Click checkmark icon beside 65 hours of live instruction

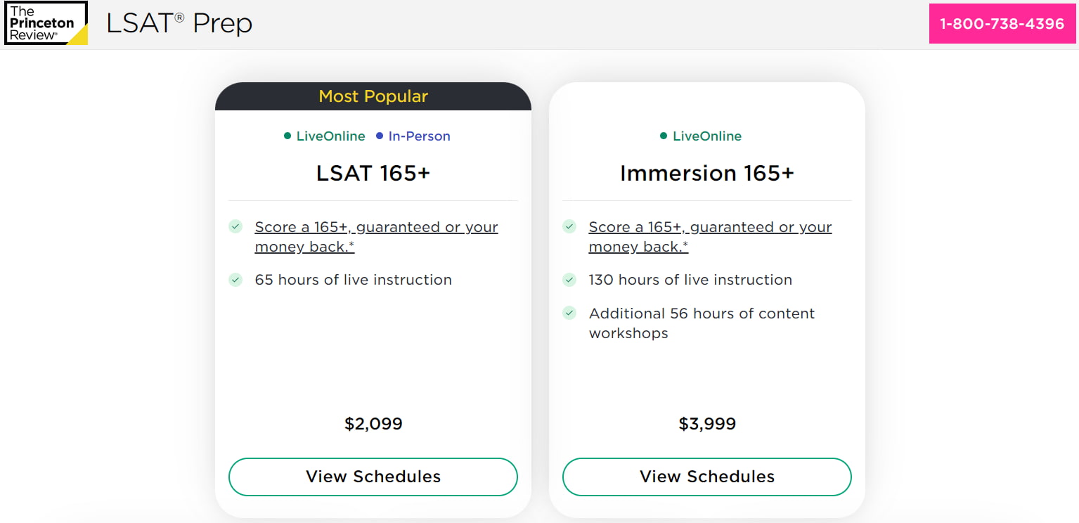click(x=235, y=280)
